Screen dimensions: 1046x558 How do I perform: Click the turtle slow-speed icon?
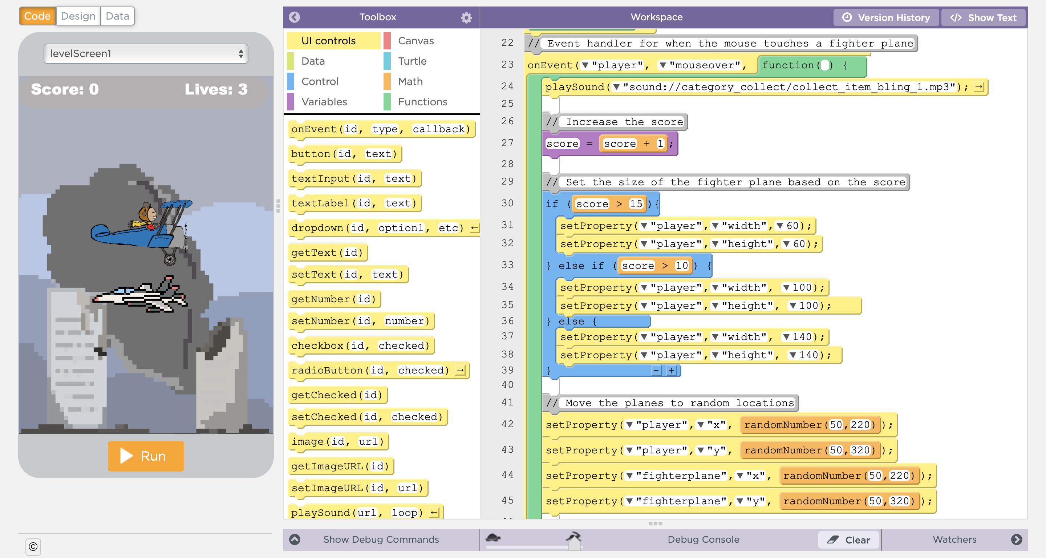(493, 538)
